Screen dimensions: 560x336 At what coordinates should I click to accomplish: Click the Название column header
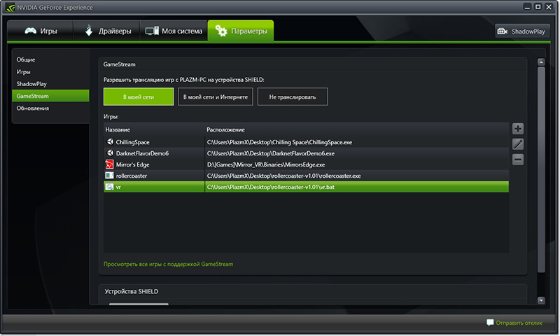click(118, 129)
